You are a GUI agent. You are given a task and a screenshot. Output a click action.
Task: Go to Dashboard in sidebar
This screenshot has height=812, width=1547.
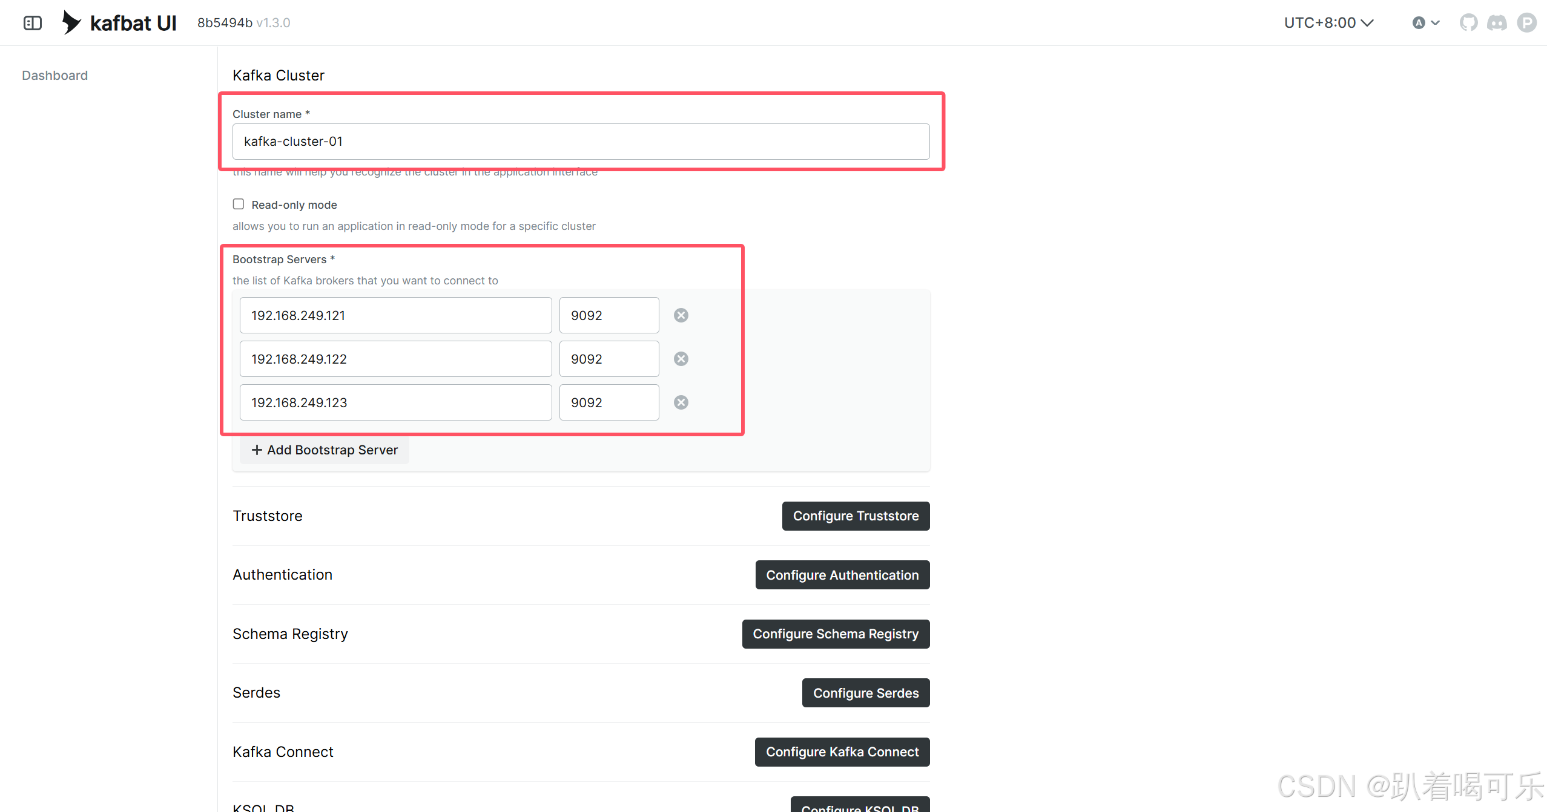click(55, 75)
